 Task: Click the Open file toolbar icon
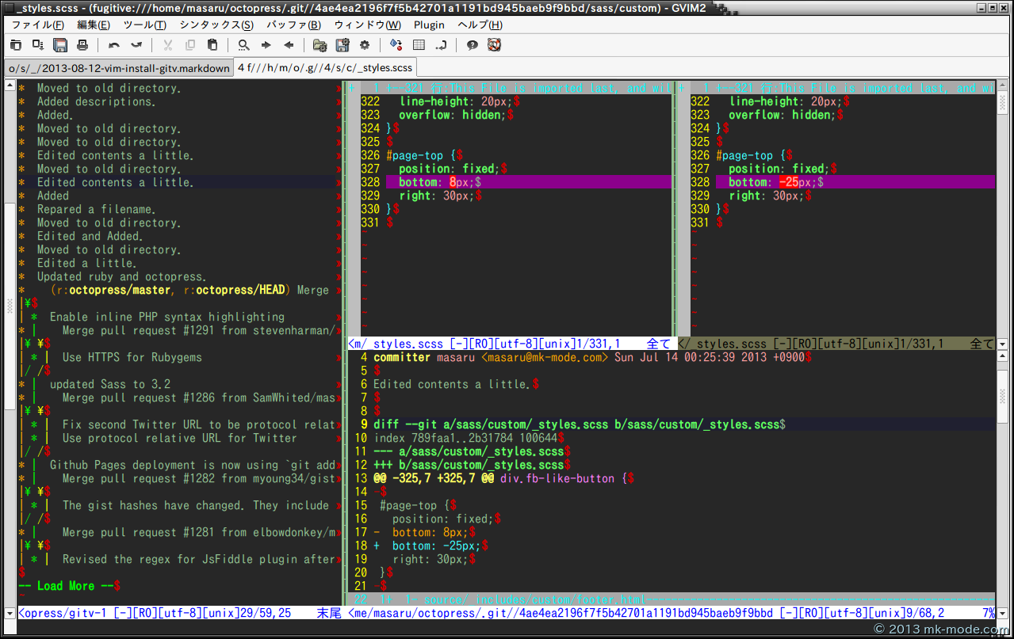[16, 45]
